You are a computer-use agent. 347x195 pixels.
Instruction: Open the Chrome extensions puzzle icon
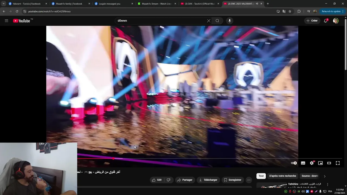point(299,11)
